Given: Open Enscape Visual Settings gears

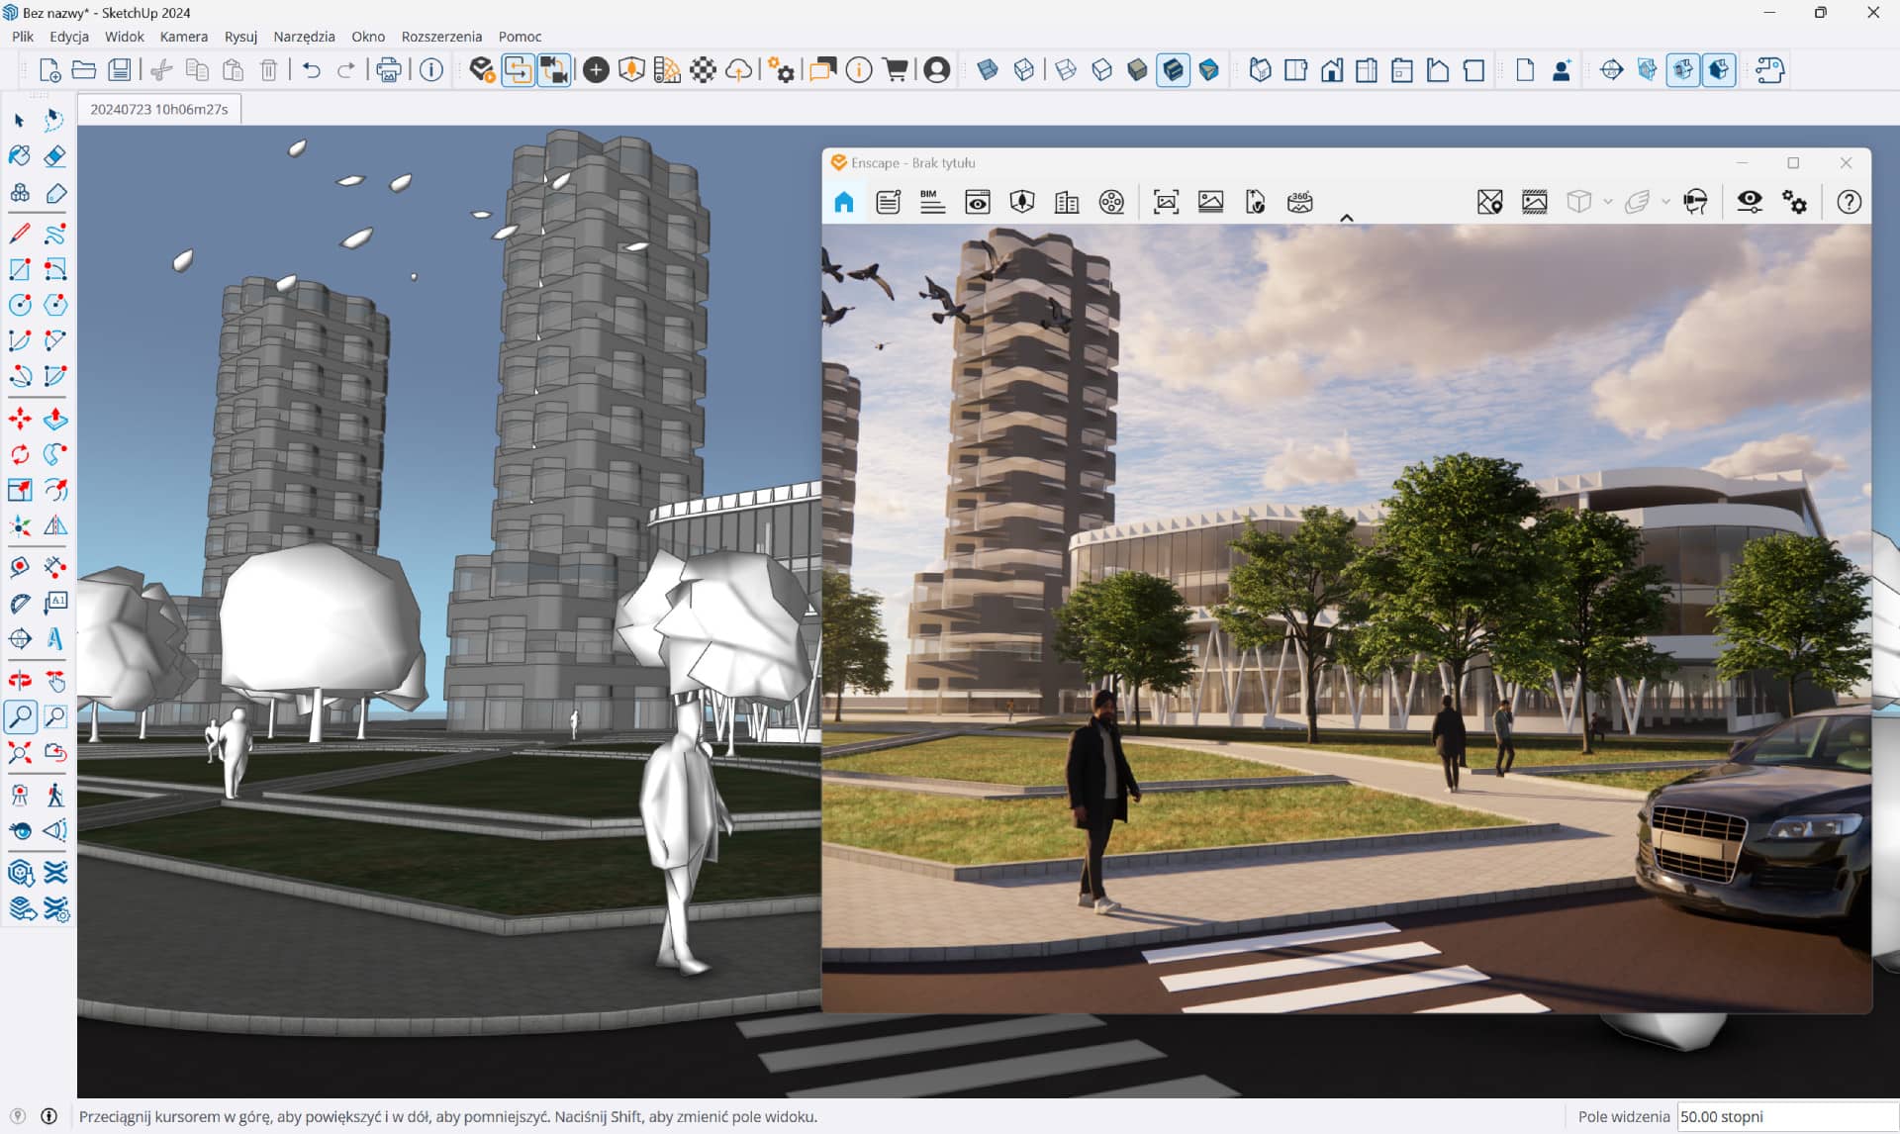Looking at the screenshot, I should click(x=1795, y=202).
